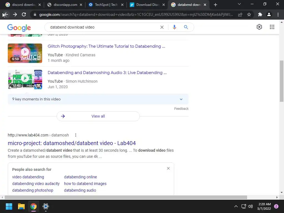Submit search with magnifier icon
Screen dimensions: 284x213
(x=186, y=27)
